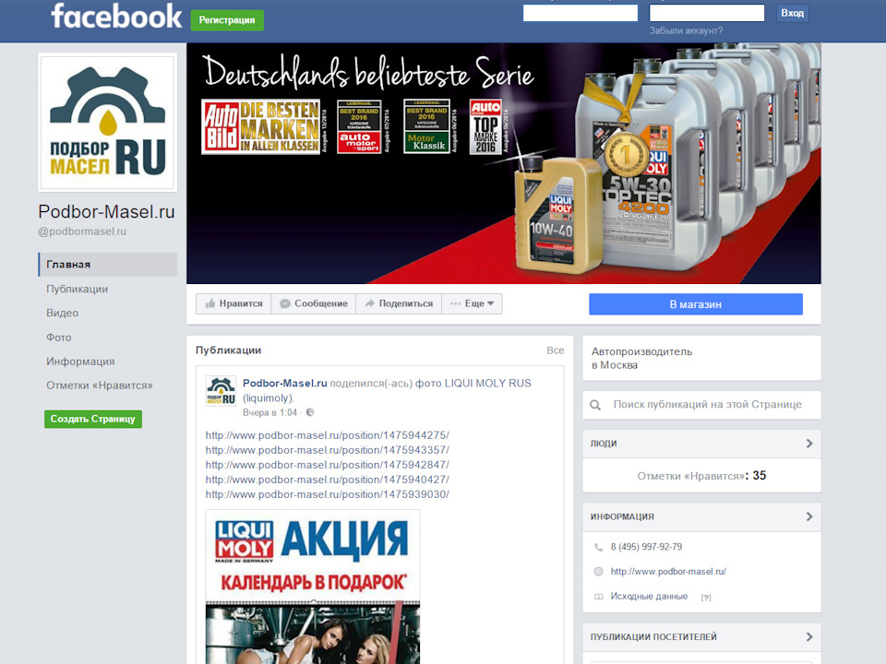This screenshot has height=664, width=886.
Task: Open the Фото section
Action: [58, 337]
